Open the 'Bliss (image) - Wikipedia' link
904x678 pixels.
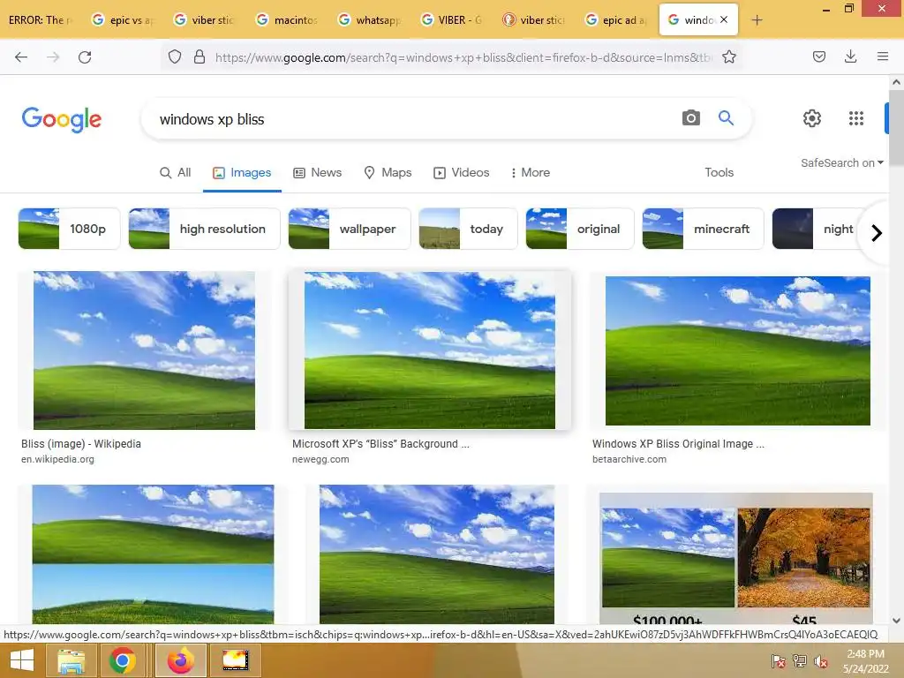81,444
